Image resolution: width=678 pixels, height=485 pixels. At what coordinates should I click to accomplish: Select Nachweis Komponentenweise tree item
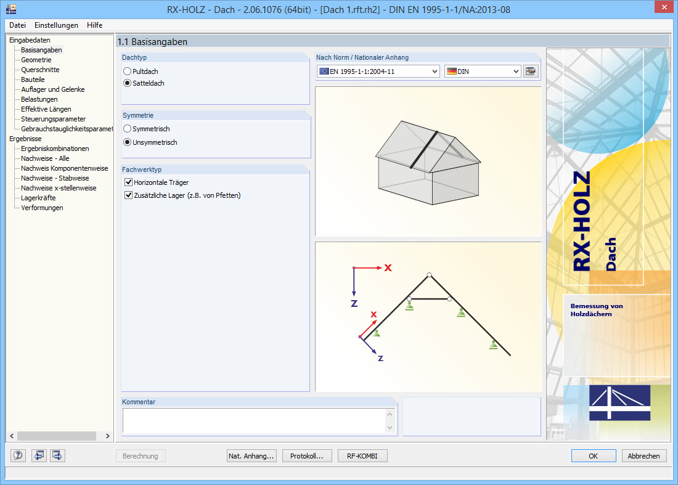(x=65, y=169)
